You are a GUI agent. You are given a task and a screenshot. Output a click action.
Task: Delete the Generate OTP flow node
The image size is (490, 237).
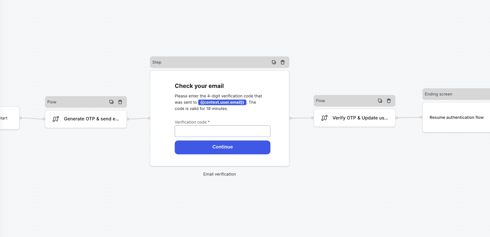(120, 102)
